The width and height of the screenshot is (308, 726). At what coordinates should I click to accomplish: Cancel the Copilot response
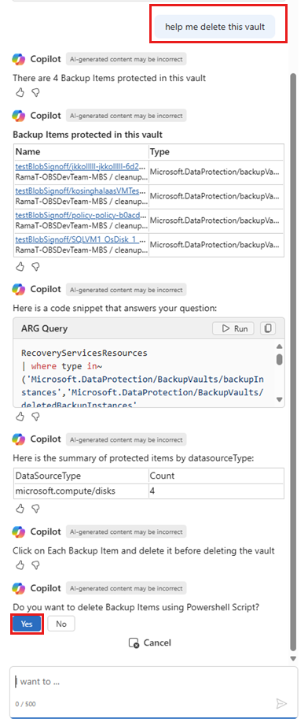(x=150, y=643)
